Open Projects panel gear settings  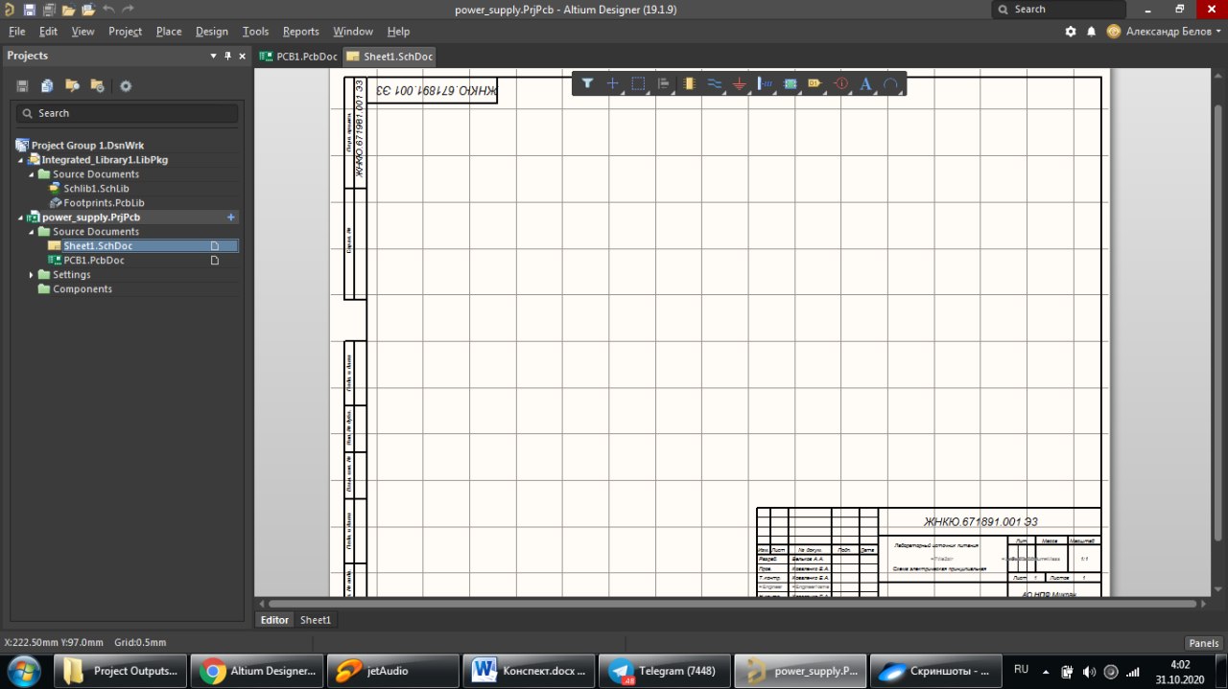(126, 85)
